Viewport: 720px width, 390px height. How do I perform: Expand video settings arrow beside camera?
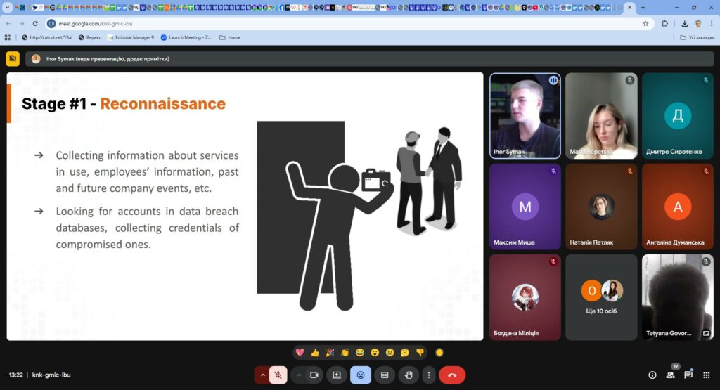[x=299, y=375]
